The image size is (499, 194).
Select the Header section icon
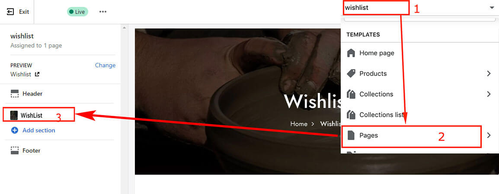point(15,94)
